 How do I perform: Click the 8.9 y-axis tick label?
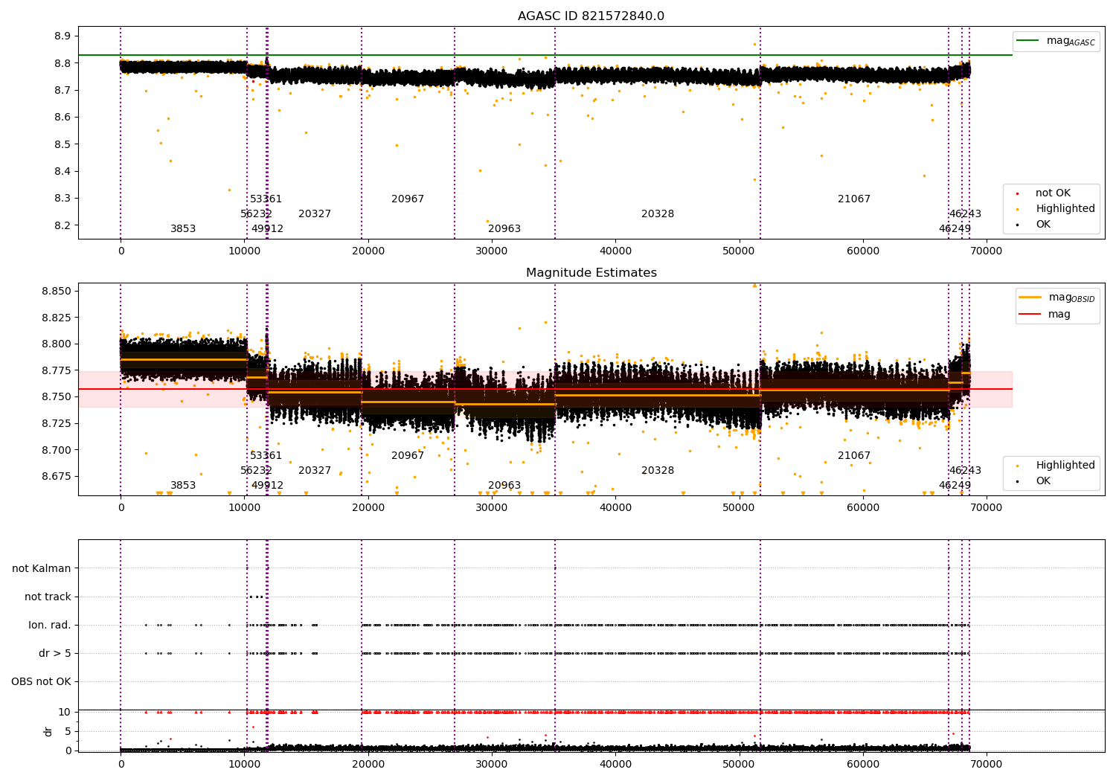coord(62,36)
